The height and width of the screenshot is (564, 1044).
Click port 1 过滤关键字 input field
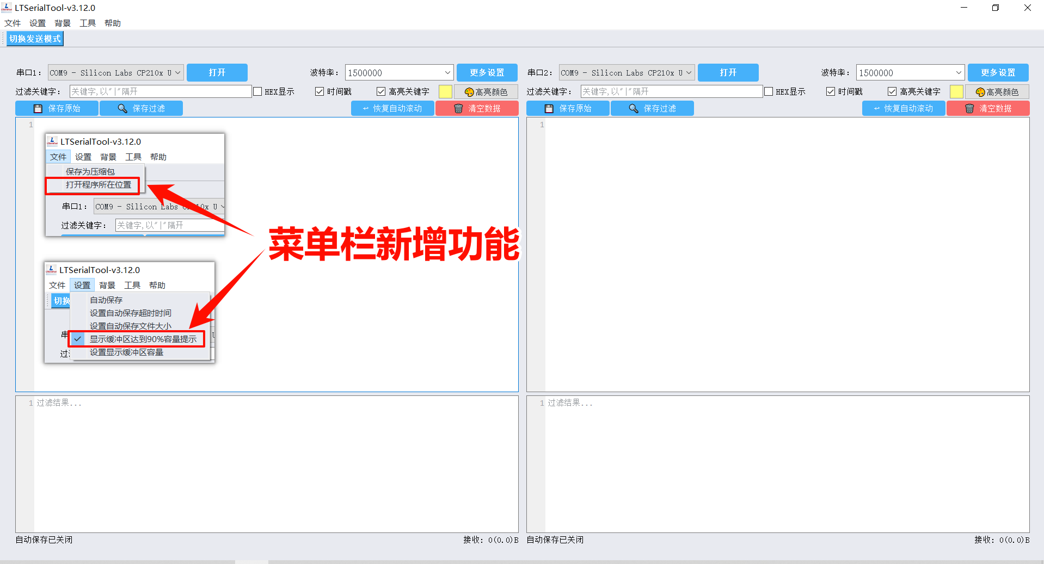[x=161, y=91]
